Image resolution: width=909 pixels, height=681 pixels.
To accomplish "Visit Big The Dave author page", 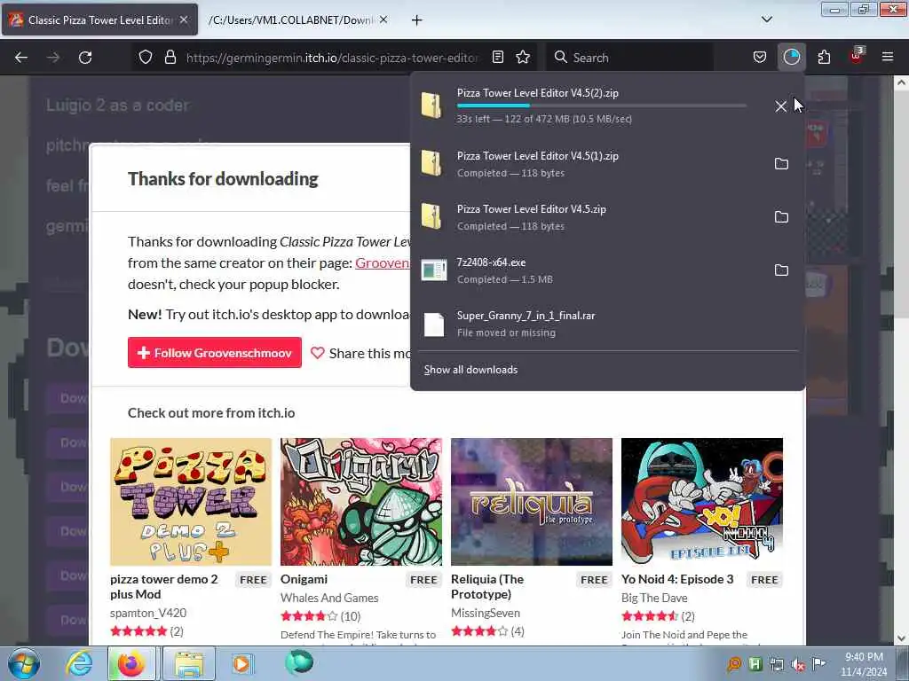I will click(x=654, y=598).
